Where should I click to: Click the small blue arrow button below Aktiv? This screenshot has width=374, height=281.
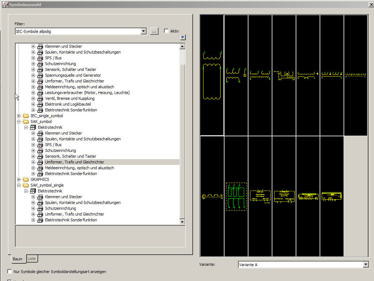coord(183,37)
